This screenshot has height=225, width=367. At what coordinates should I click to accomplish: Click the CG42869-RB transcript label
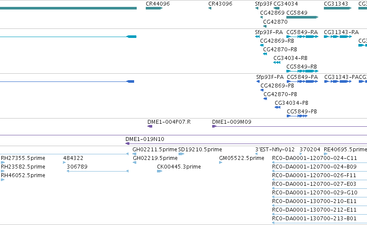tap(277, 41)
